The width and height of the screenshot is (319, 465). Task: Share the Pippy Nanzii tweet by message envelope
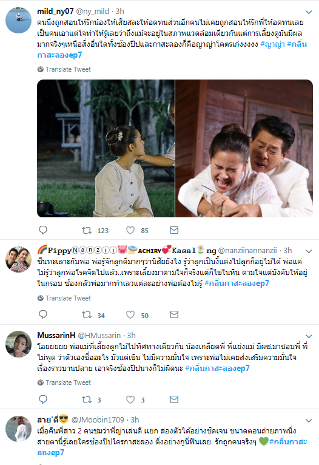coord(174,314)
